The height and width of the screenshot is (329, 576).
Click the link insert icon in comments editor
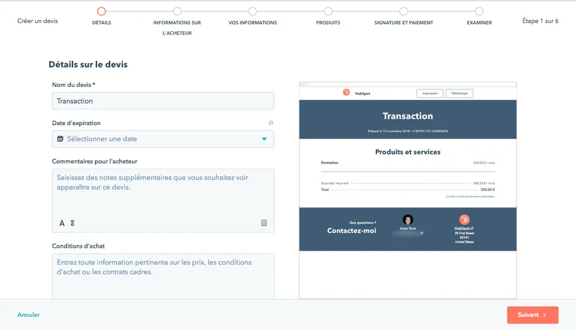click(72, 223)
